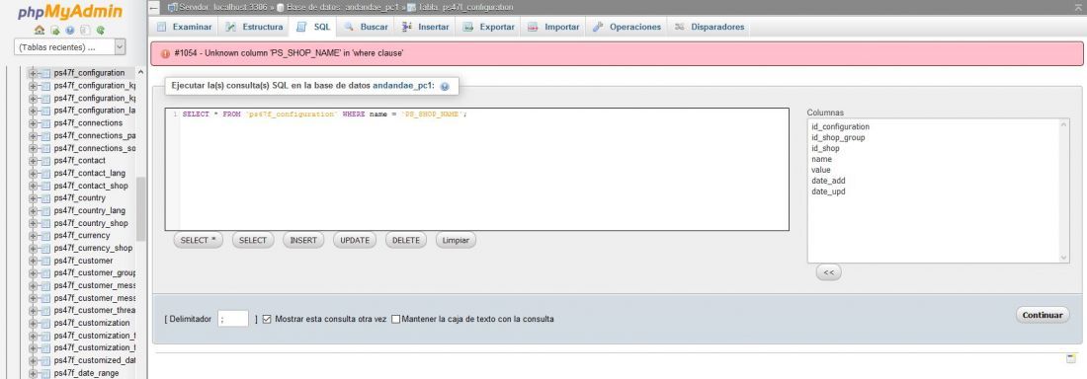Go to phpMyAdmin home icon
Image resolution: width=1087 pixels, height=379 pixels.
coord(40,30)
